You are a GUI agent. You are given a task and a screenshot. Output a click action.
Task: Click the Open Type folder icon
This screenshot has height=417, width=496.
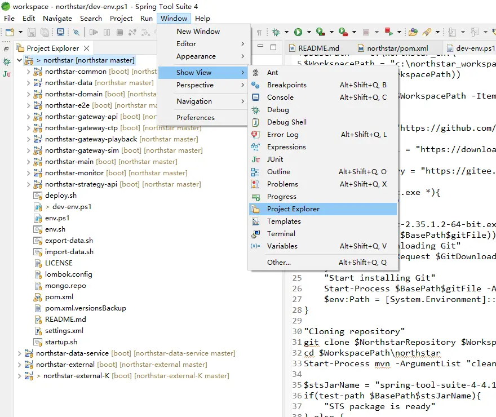click(413, 32)
